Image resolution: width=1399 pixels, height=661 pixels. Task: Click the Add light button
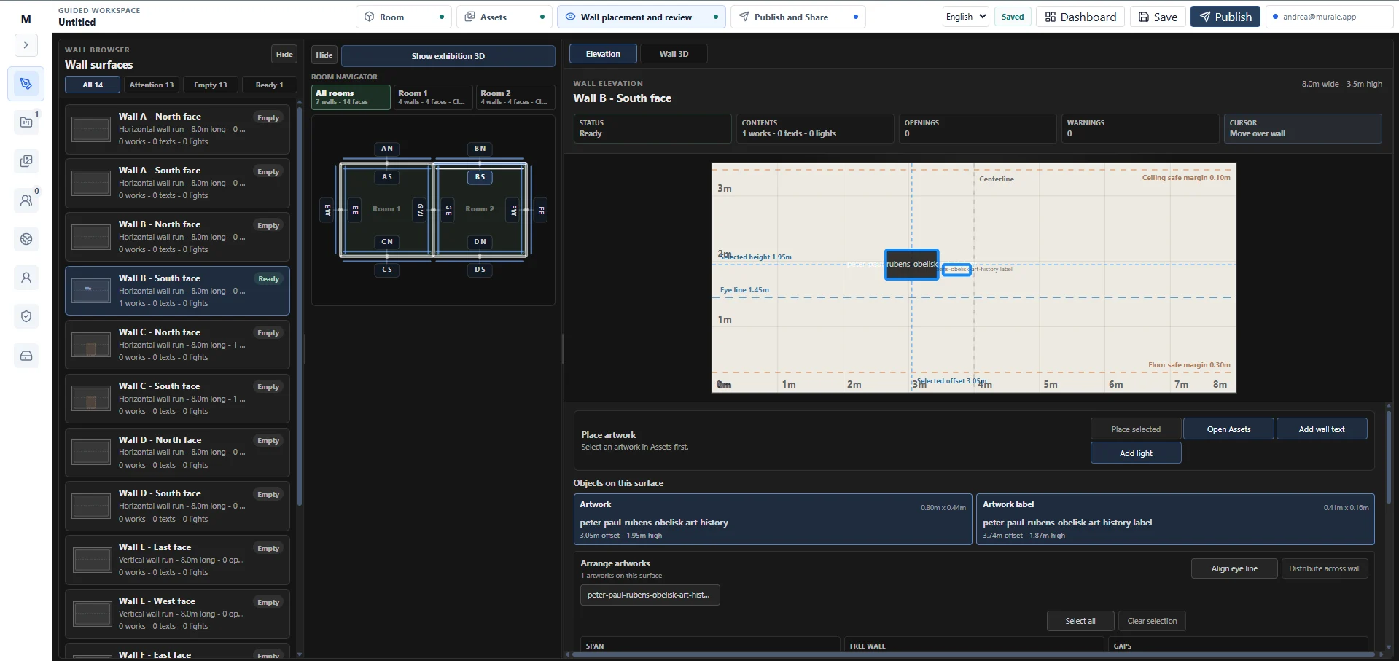click(x=1136, y=453)
